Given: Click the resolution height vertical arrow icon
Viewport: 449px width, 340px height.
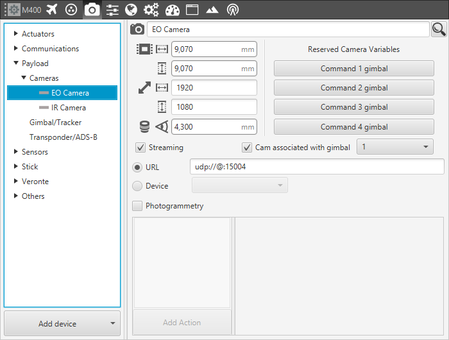Looking at the screenshot, I should pos(162,107).
